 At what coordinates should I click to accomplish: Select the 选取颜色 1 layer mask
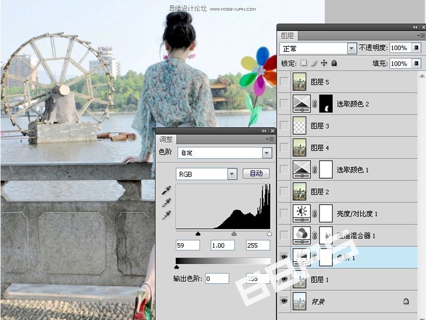click(326, 170)
